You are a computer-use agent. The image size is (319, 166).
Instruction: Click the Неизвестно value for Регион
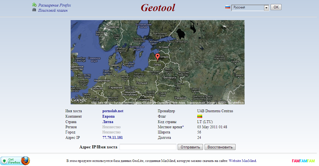click(x=111, y=127)
